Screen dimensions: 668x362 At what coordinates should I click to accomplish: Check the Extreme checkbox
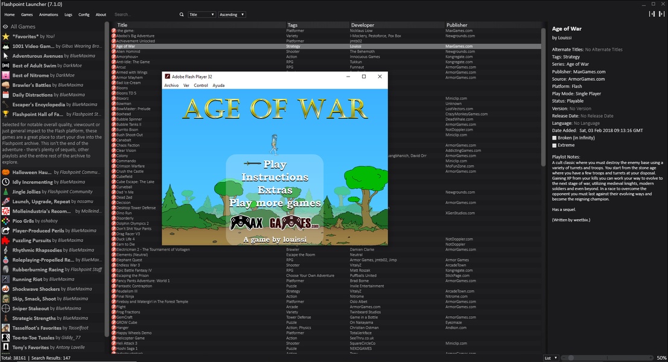(x=555, y=145)
